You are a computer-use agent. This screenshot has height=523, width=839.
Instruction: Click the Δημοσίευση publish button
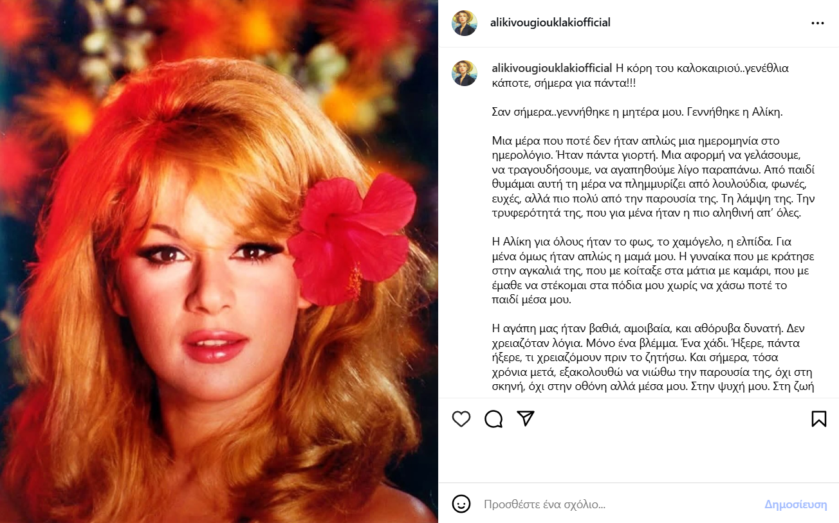(x=795, y=504)
